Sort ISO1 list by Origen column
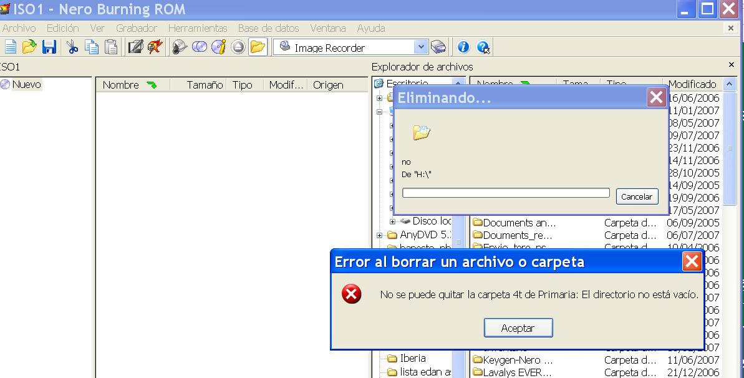The width and height of the screenshot is (744, 378). pos(337,85)
